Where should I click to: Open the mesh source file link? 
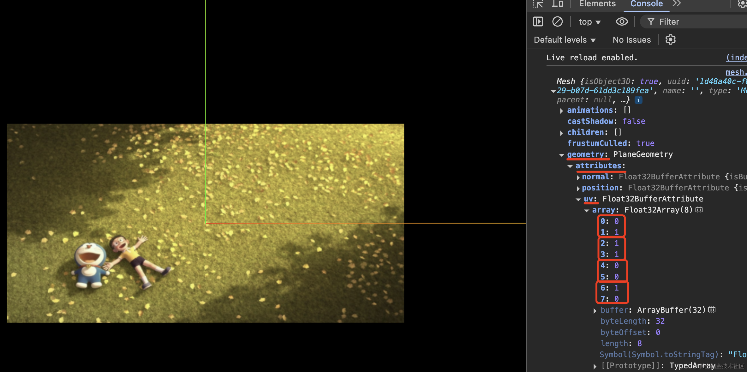(736, 72)
